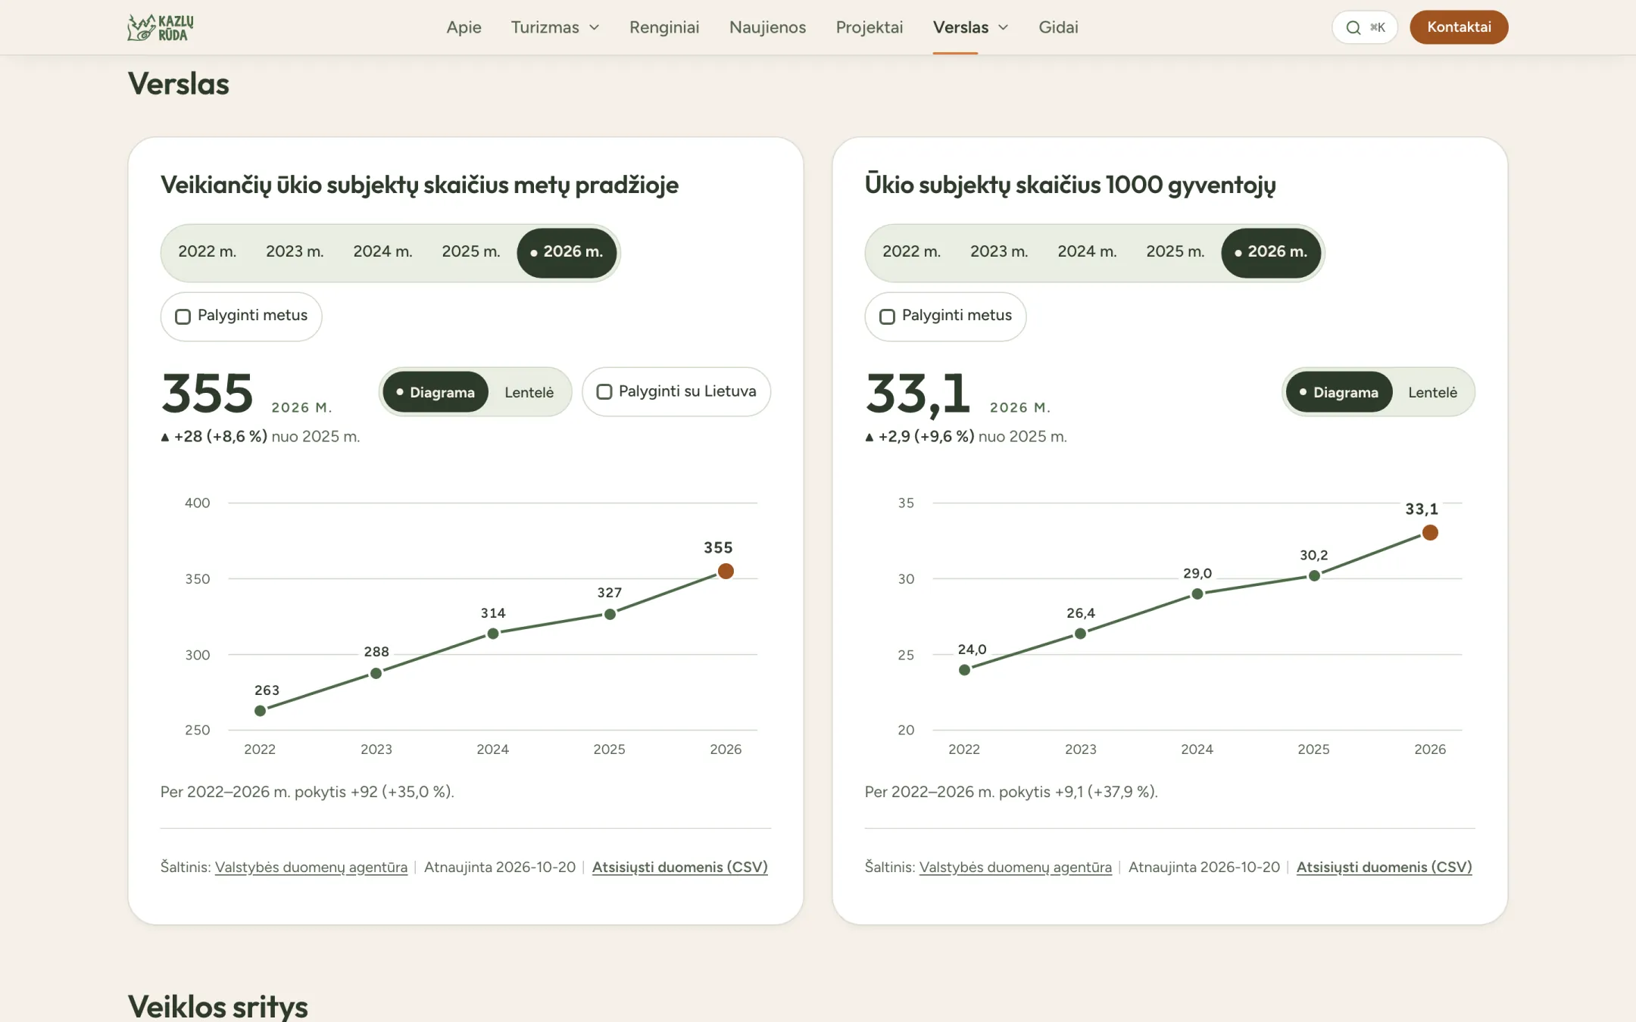The image size is (1636, 1022).
Task: Select Diagrama view in right card
Action: click(1339, 392)
